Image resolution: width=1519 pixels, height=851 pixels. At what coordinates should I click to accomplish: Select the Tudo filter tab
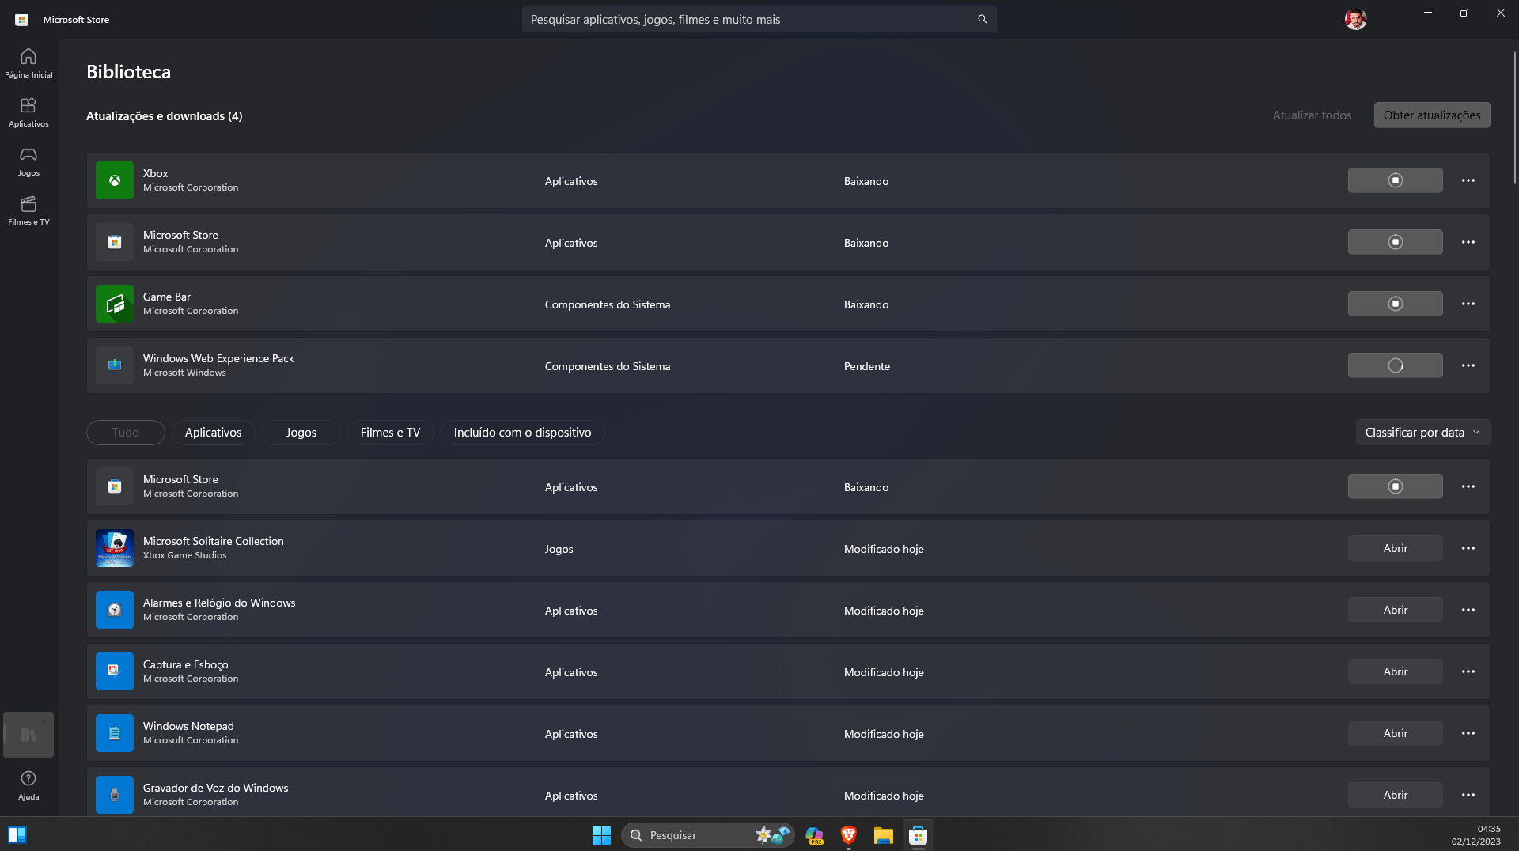tap(126, 433)
